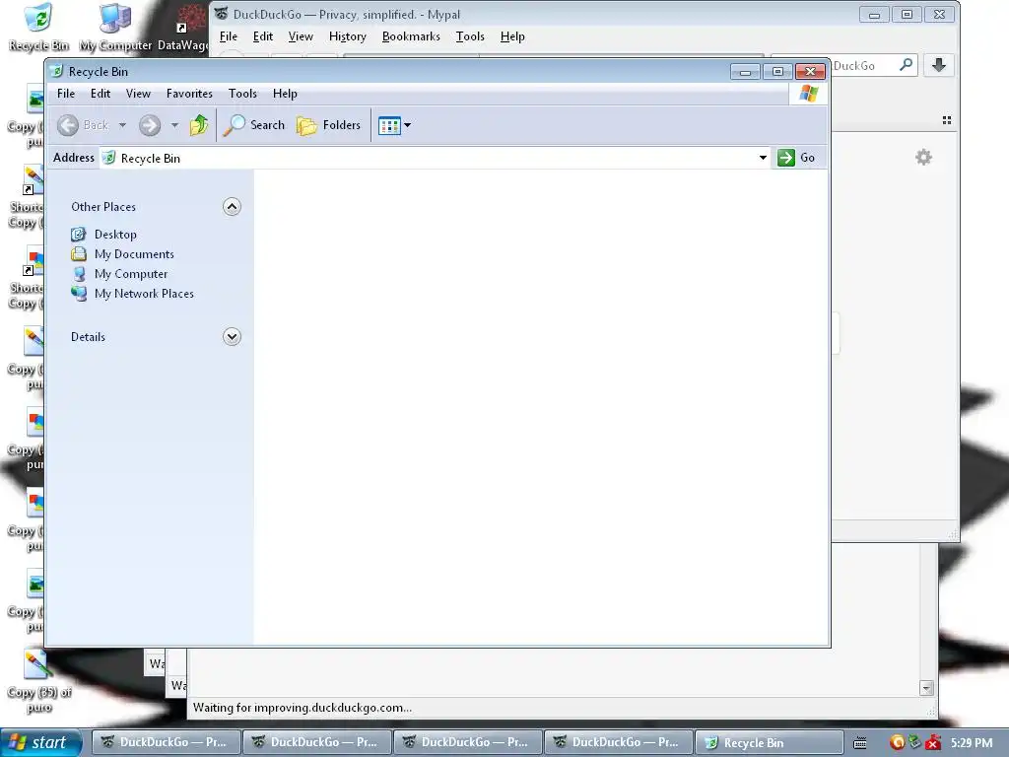Image resolution: width=1009 pixels, height=757 pixels.
Task: Click the Mypal DuckDuckGo search field
Action: (863, 65)
